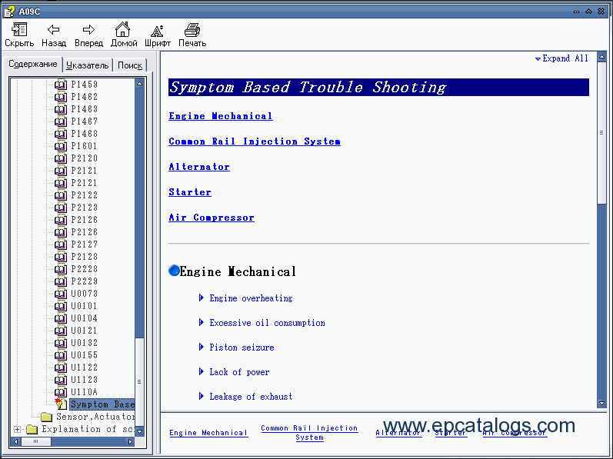Click the Symptom Based page icon in tree
Image resolution: width=613 pixels, height=459 pixels.
pos(61,404)
